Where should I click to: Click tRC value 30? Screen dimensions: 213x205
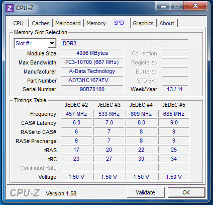point(141,159)
